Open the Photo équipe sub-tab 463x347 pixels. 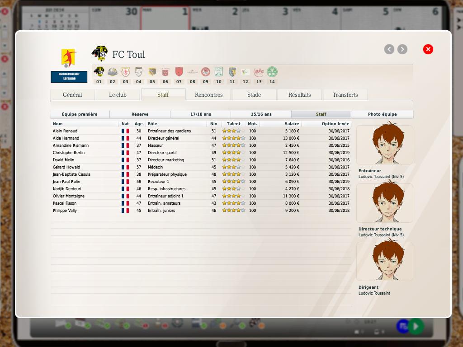tap(382, 114)
